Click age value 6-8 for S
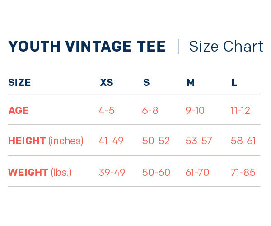 pyautogui.click(x=150, y=111)
